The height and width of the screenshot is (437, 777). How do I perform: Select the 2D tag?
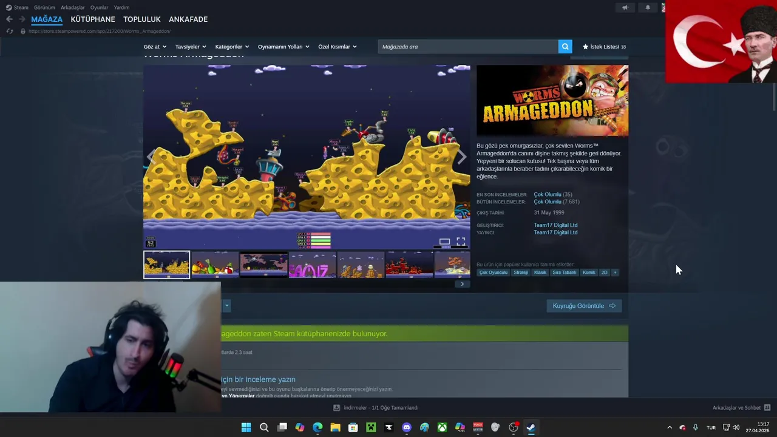604,273
